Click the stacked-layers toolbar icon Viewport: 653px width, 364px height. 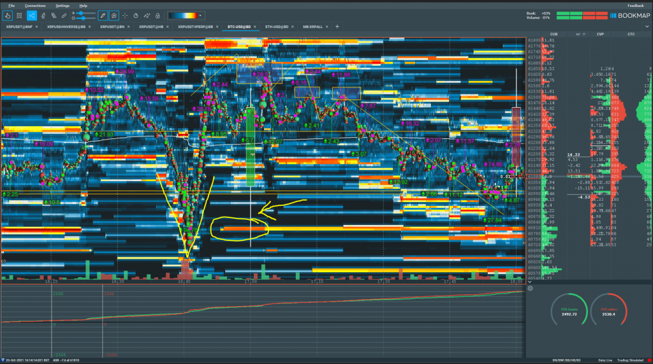54,16
